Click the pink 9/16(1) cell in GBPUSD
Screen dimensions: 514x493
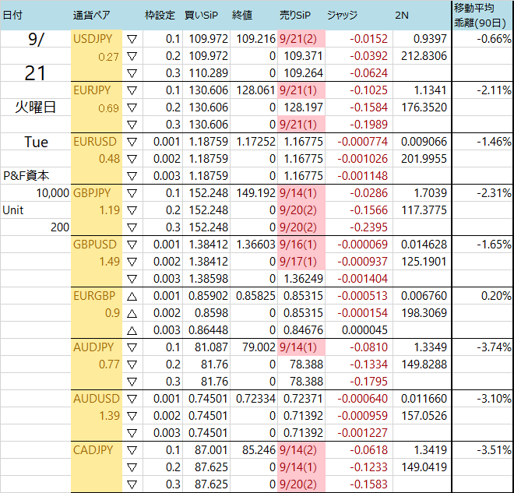point(301,245)
